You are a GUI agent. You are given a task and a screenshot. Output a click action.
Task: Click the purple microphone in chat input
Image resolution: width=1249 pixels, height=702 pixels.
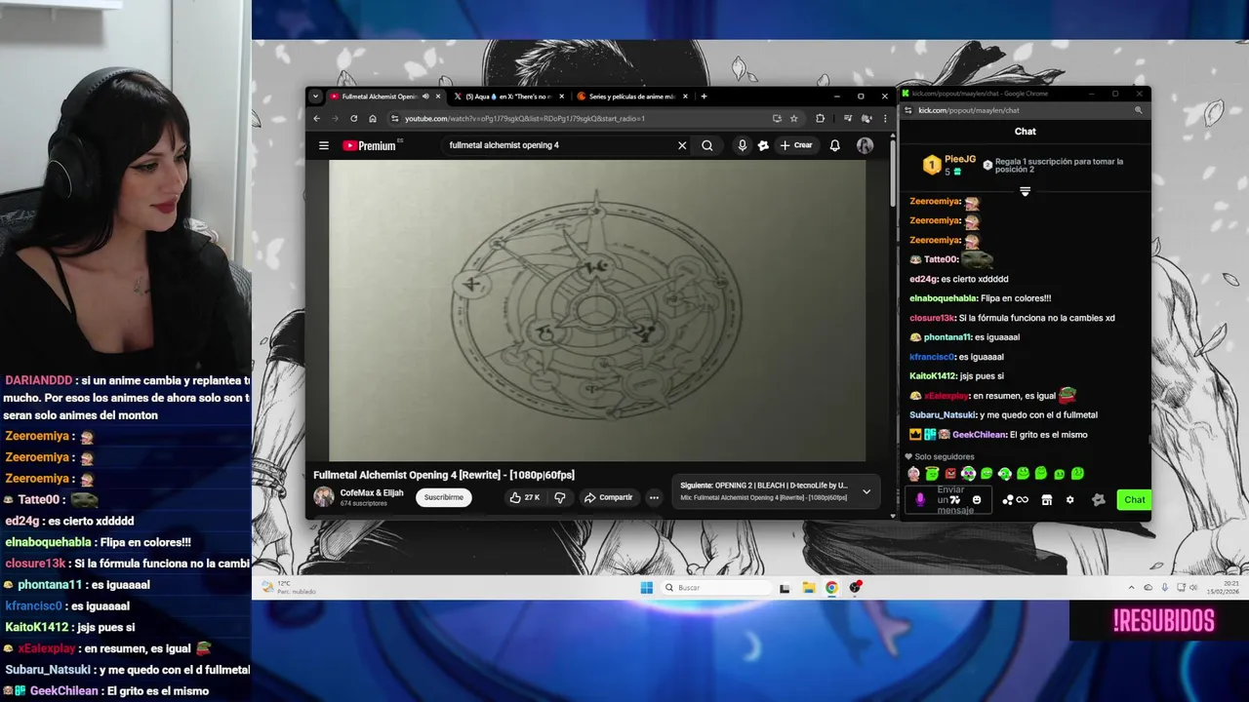coord(919,500)
